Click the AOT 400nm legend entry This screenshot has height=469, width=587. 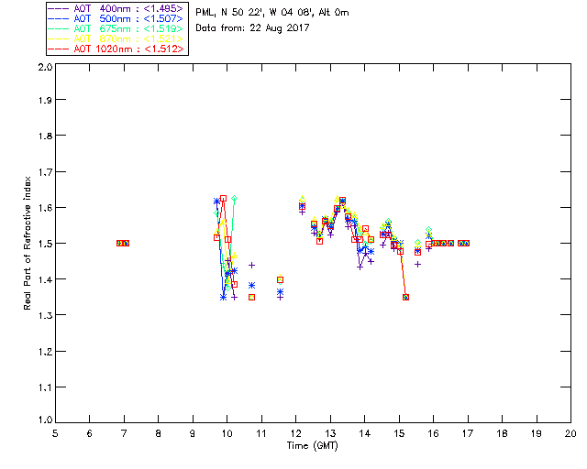pyautogui.click(x=116, y=8)
